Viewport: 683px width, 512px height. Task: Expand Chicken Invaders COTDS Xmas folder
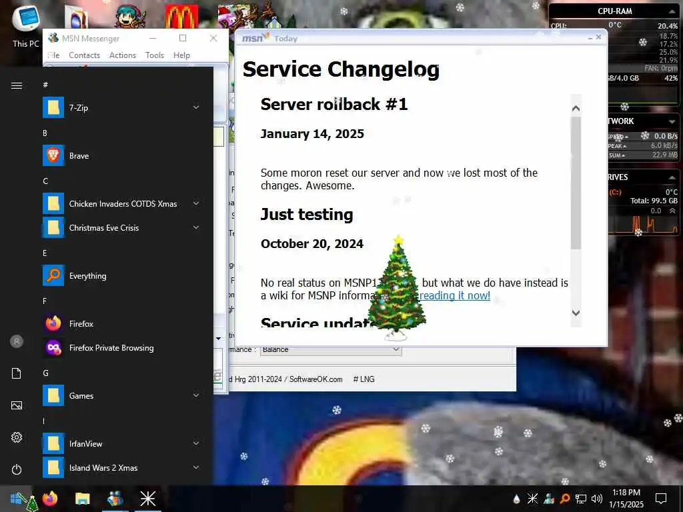[x=196, y=203]
